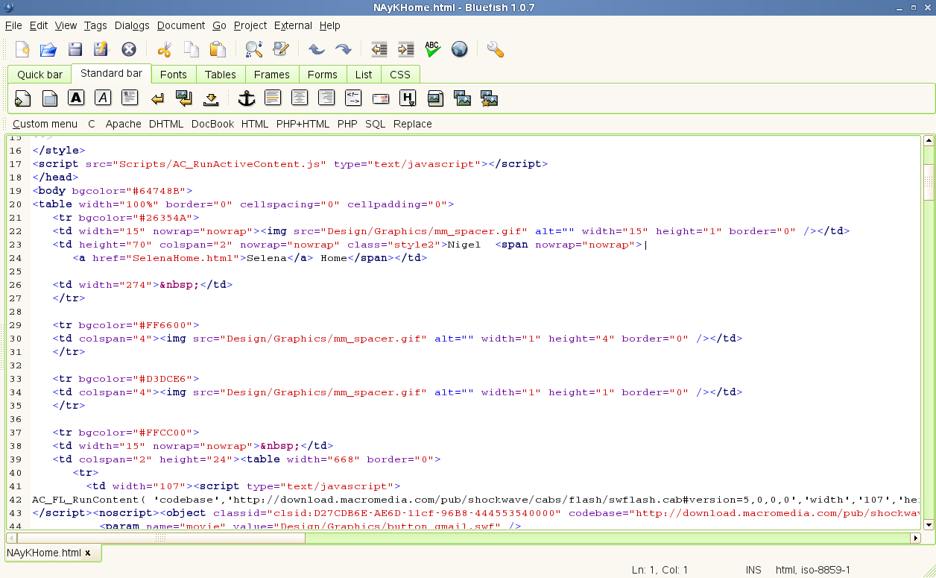Run the ABC spell check

(x=432, y=50)
